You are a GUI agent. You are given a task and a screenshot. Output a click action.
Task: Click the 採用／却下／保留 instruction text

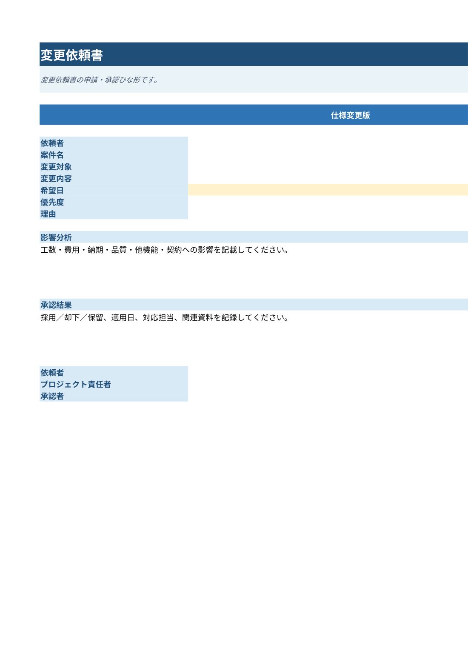coord(165,317)
